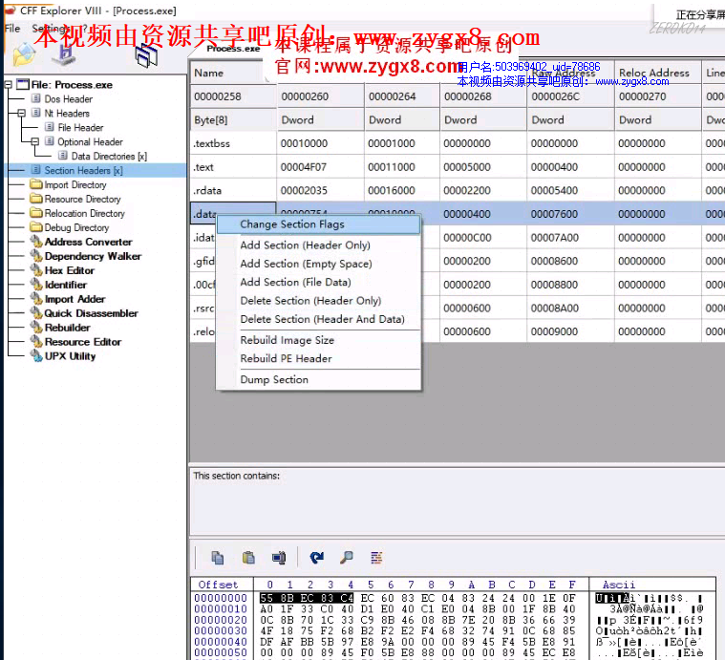The width and height of the screenshot is (725, 660).
Task: Select Section Headers [x] tree item
Action: click(83, 170)
